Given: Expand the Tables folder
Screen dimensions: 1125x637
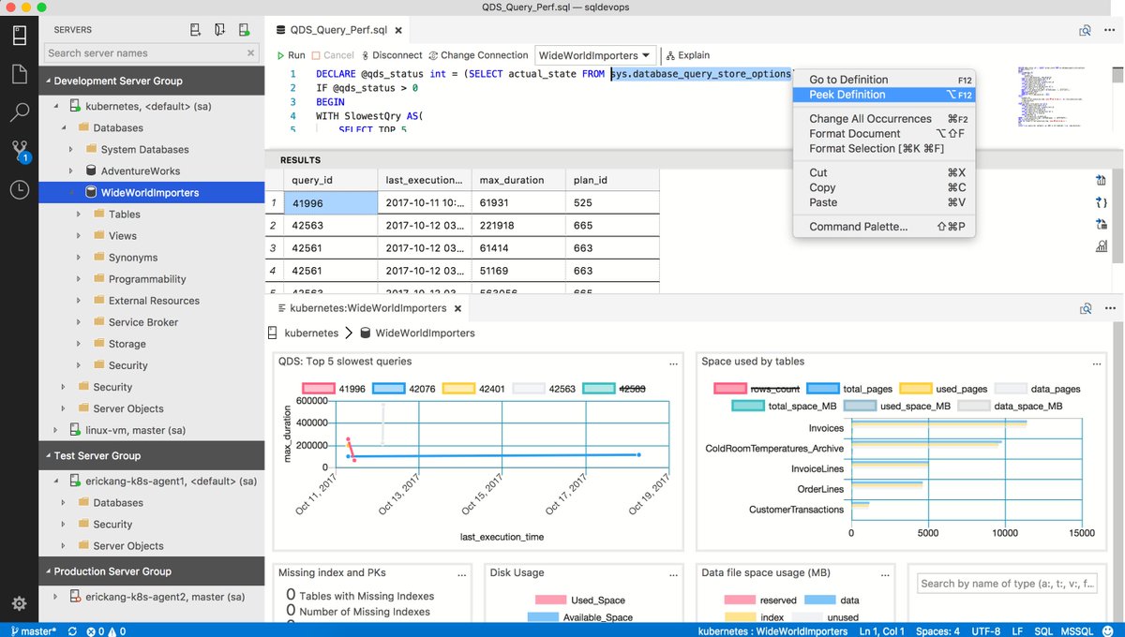Looking at the screenshot, I should click(79, 214).
